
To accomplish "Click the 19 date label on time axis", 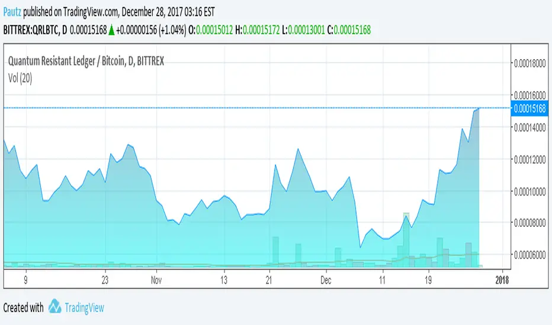I will pos(428,280).
